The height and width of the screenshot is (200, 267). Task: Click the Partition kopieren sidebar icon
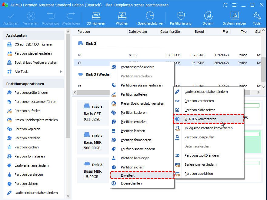pyautogui.click(x=9, y=129)
